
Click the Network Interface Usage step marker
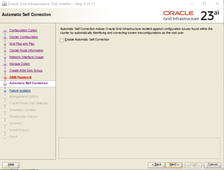coord(5,57)
